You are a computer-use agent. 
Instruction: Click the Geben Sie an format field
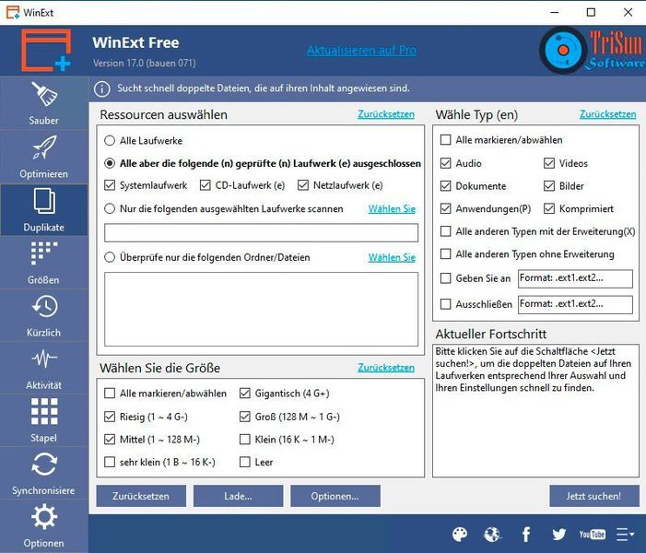(575, 278)
